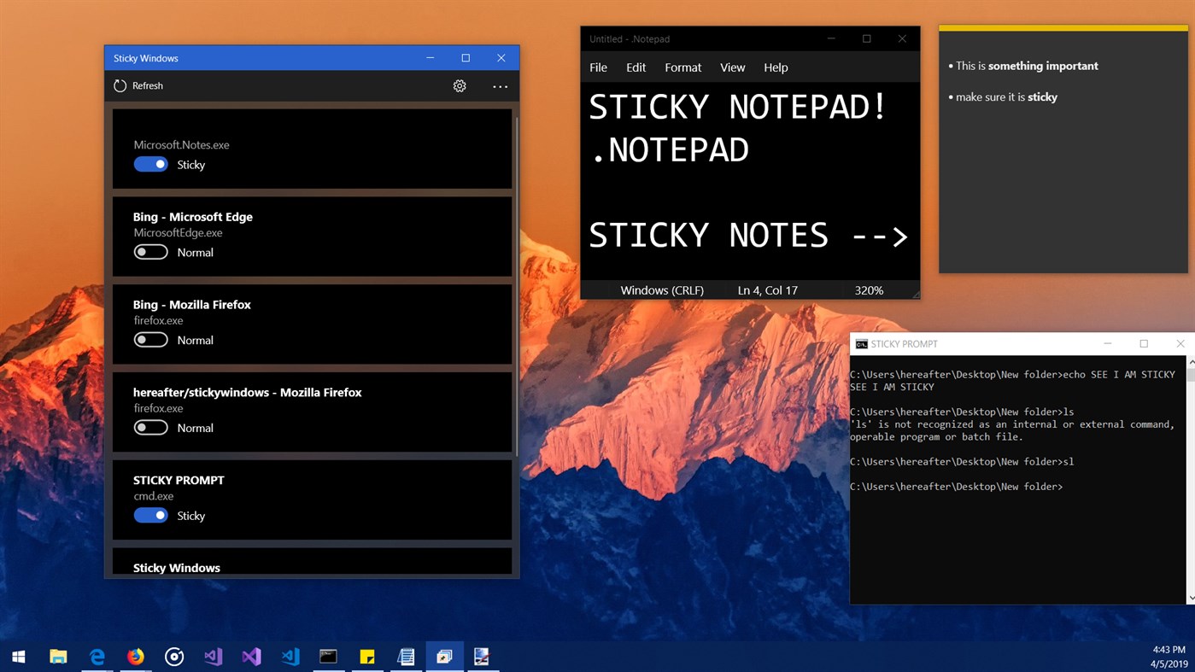Open Microsoft Edge from the taskbar

click(97, 656)
